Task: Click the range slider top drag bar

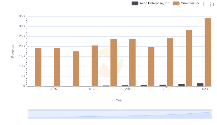Action: click(120, 110)
